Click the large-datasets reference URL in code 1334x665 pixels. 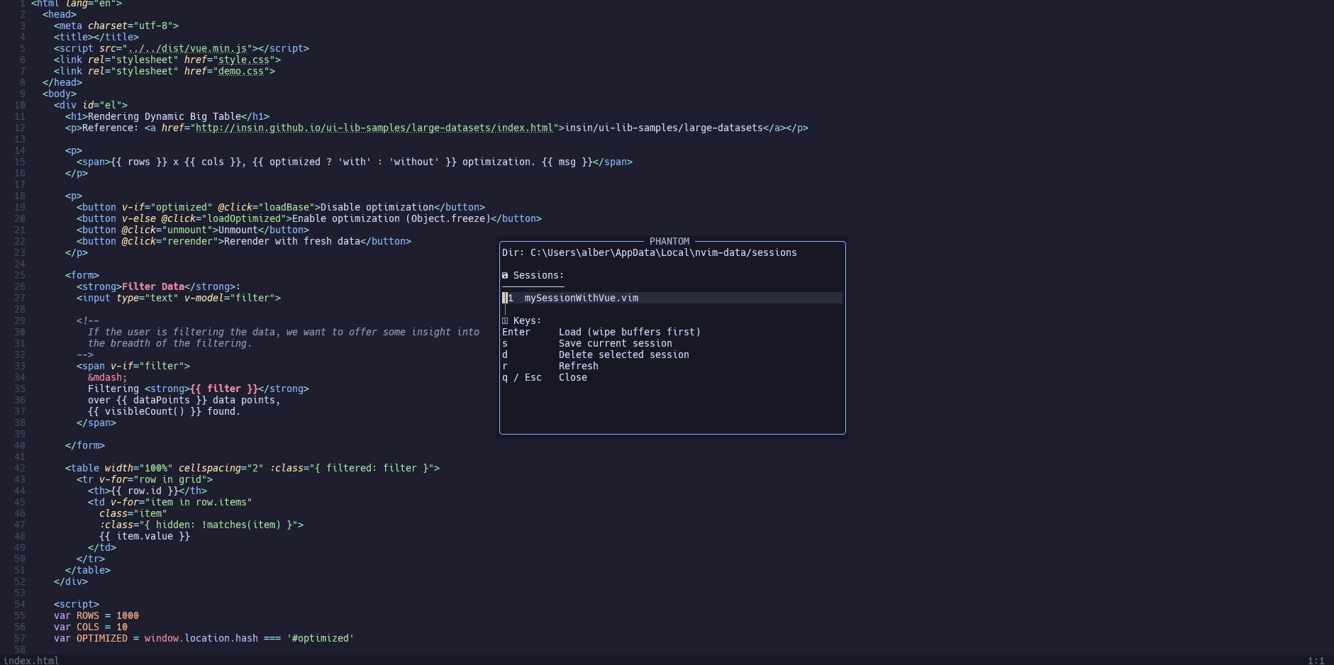374,128
